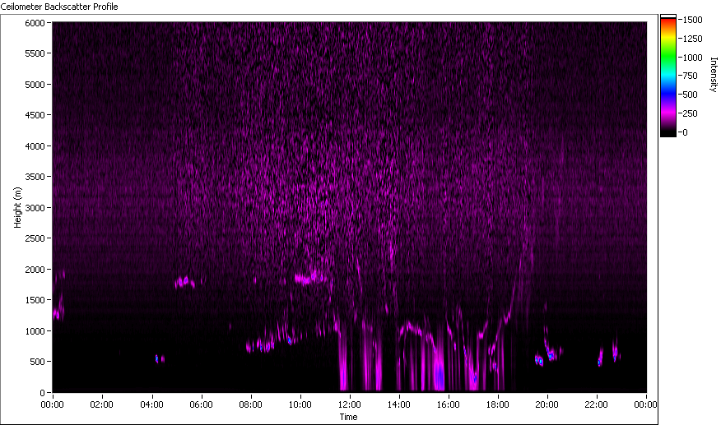Click the Intensity color scale bar
The height and width of the screenshot is (425, 721).
pyautogui.click(x=668, y=76)
